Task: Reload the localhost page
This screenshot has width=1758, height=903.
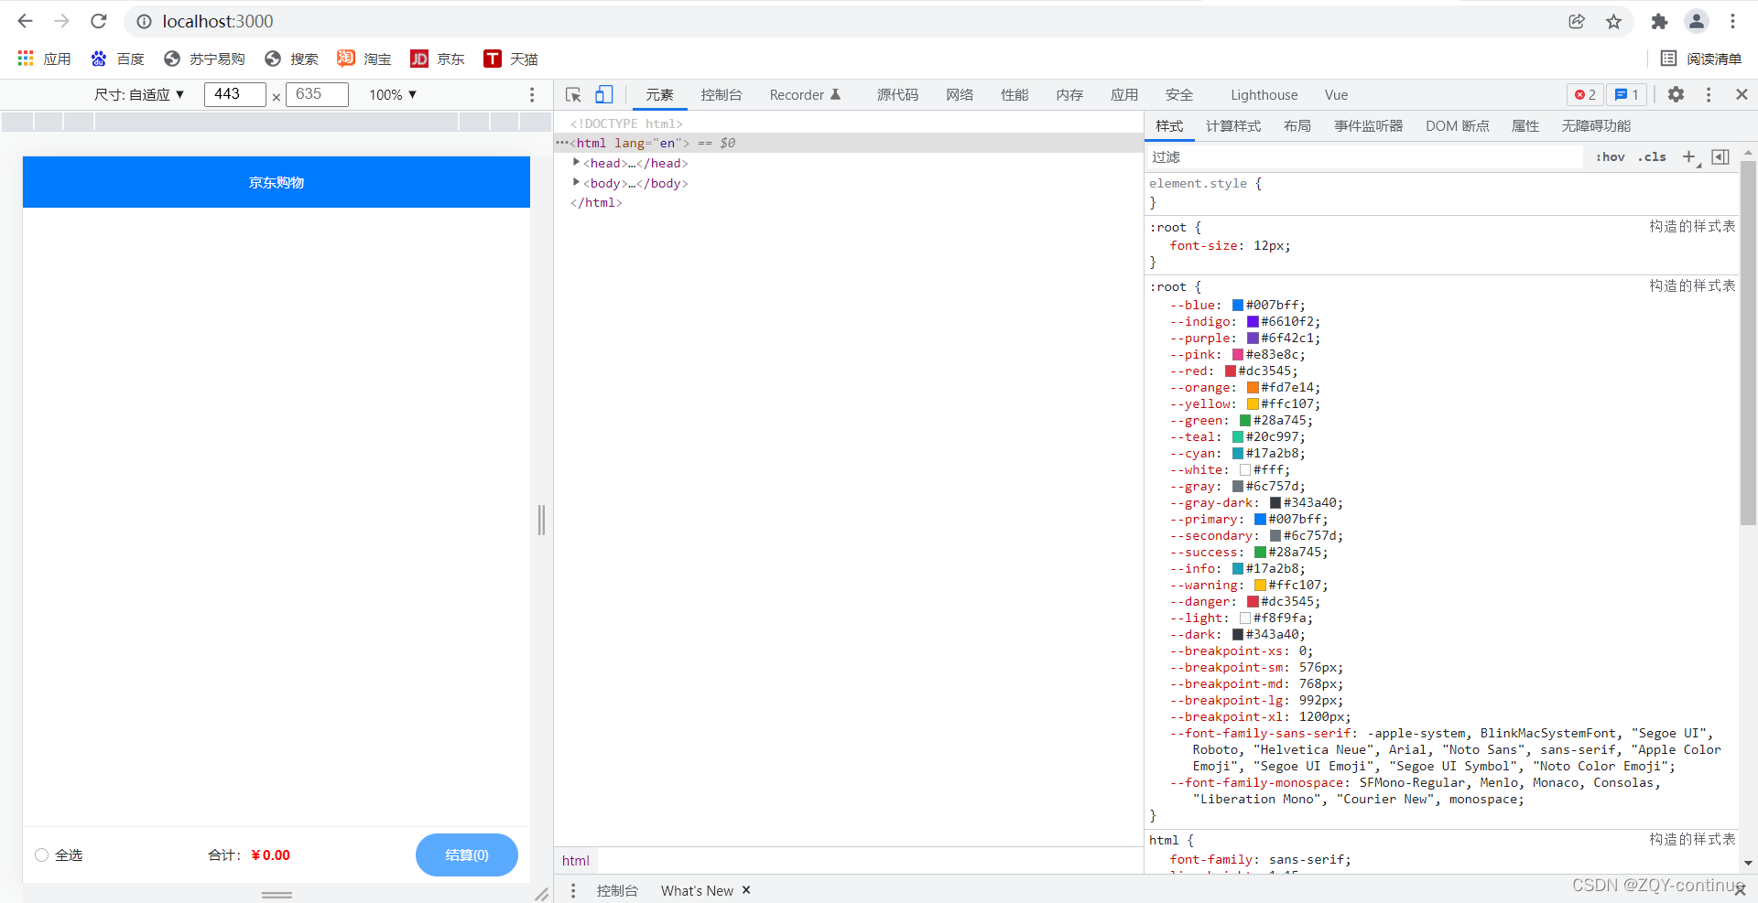Action: pyautogui.click(x=99, y=21)
